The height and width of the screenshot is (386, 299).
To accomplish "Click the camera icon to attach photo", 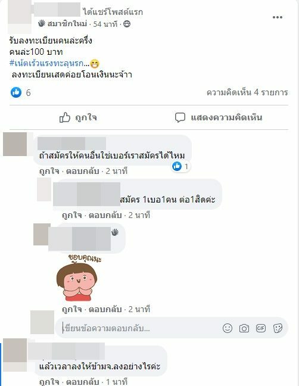I will click(x=244, y=328).
